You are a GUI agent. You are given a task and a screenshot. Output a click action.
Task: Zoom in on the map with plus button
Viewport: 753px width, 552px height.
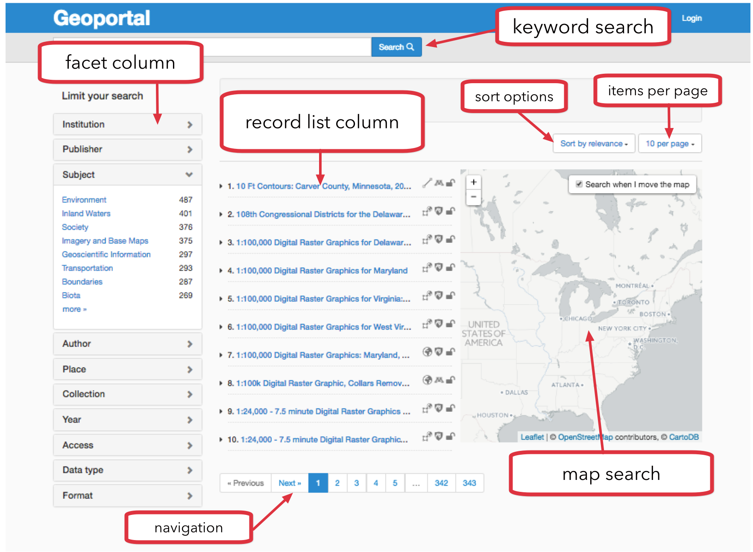click(474, 183)
